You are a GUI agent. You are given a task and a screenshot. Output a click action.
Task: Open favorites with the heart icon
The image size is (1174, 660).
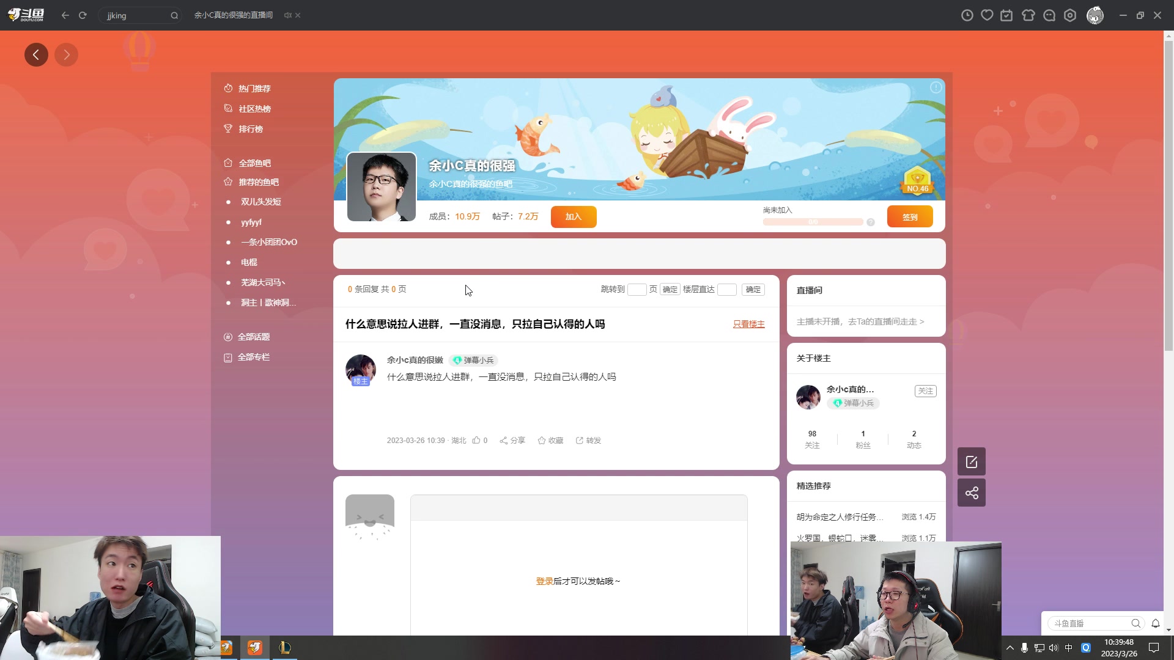(x=988, y=15)
